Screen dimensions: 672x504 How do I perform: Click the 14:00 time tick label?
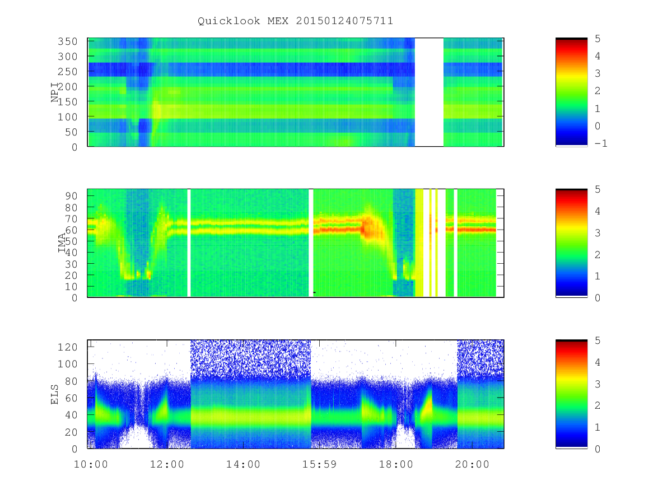coord(243,464)
